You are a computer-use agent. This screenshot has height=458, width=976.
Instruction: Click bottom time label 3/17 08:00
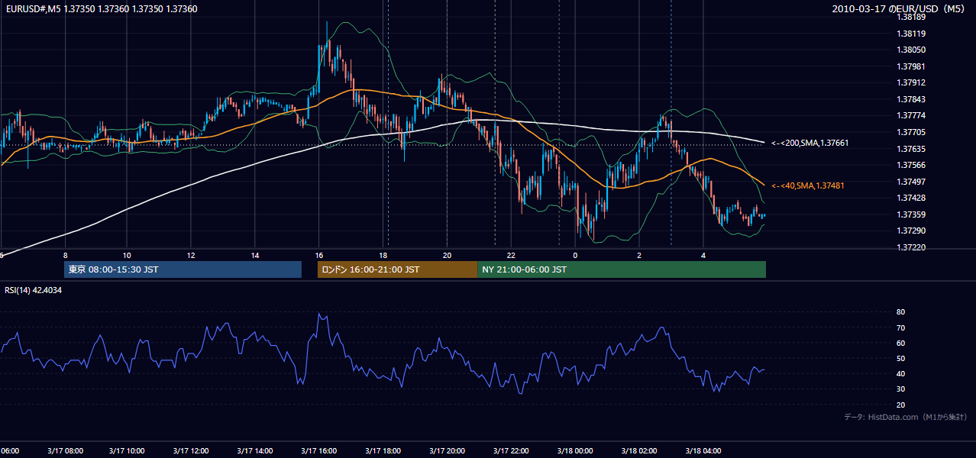[x=64, y=450]
